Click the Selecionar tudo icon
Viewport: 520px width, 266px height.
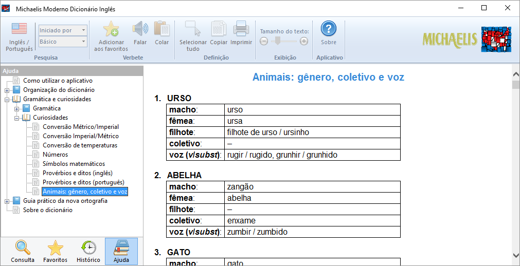pyautogui.click(x=193, y=29)
